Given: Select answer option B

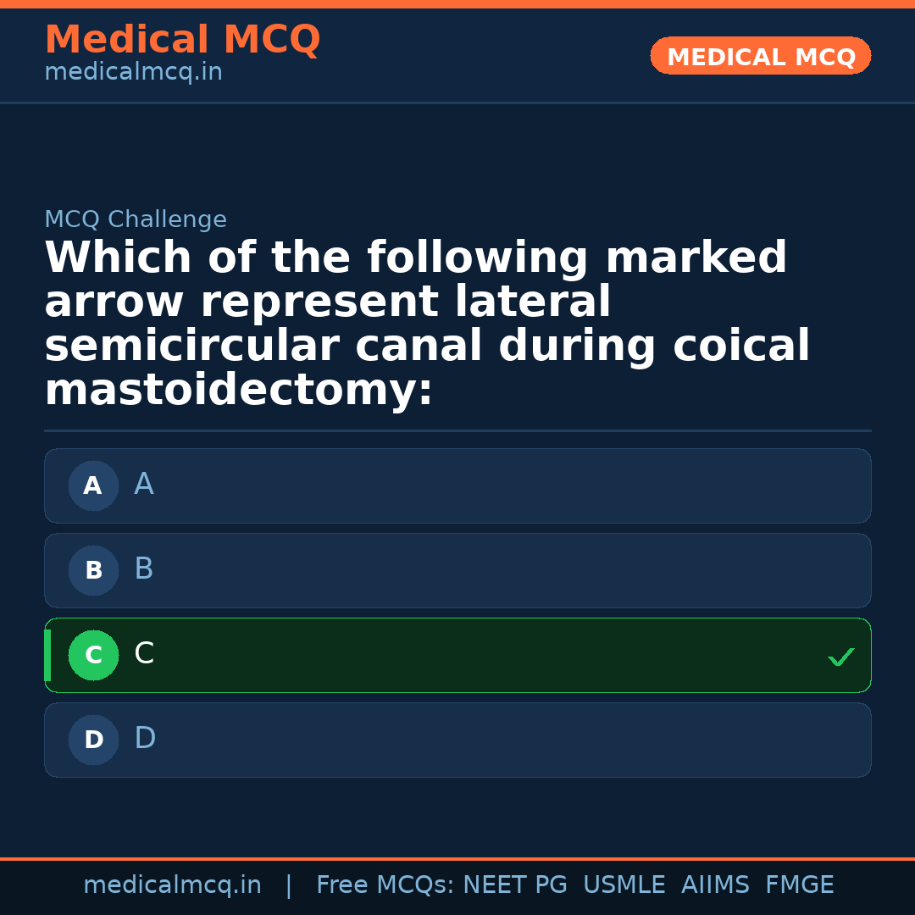Looking at the screenshot, I should point(457,570).
